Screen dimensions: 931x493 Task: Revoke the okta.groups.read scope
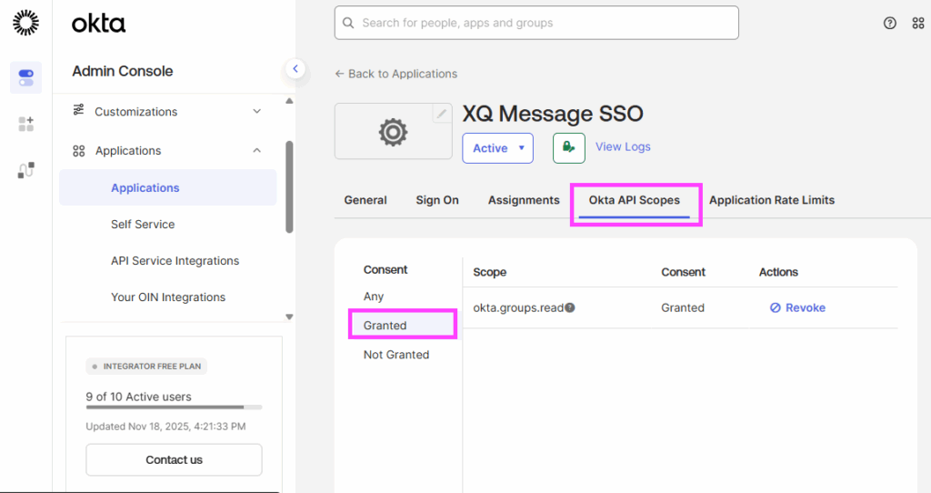[797, 308]
